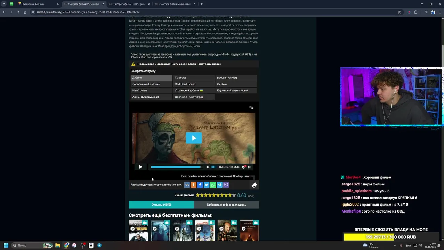Click the taskbar Поиск search box

coord(32,245)
